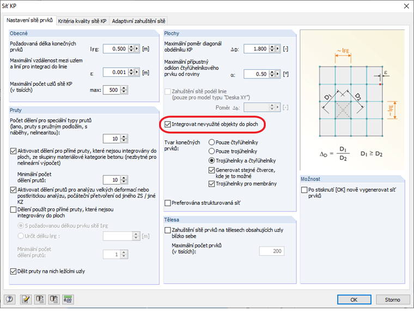Screen dimensions: 414x311
Task: Adjust spinner for special member divisions (10)
Action: [x=124, y=139]
